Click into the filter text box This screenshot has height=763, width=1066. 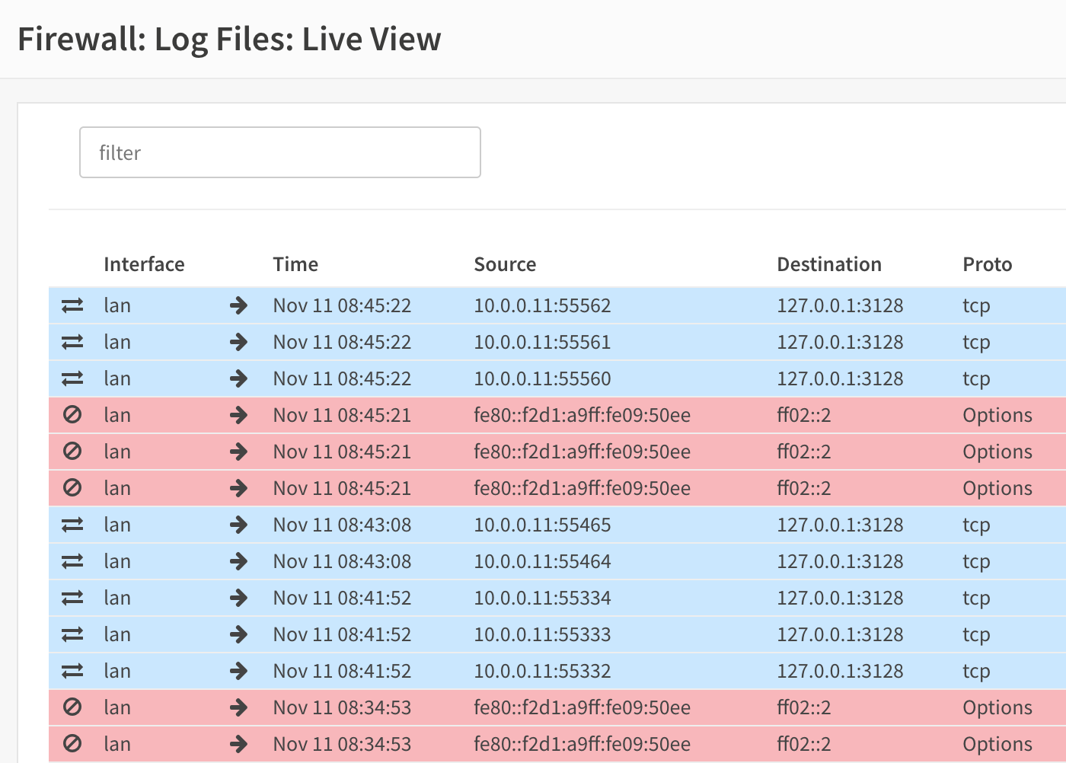coord(279,152)
